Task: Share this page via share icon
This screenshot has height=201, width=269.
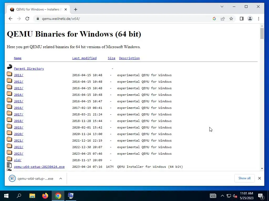Action: 223,19
